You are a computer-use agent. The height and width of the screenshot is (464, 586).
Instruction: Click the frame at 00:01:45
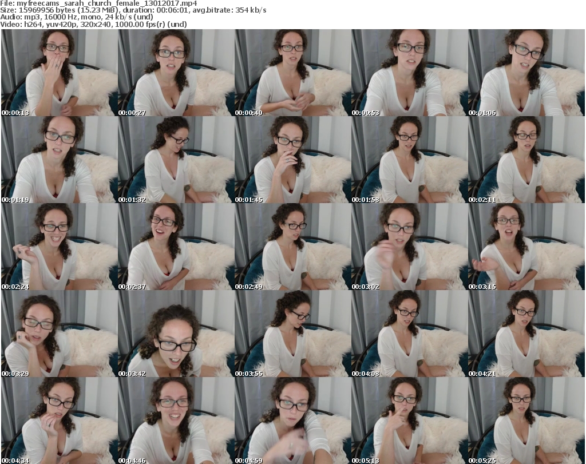292,160
